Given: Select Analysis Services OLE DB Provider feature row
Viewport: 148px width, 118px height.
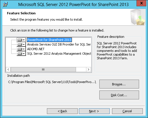Looking at the screenshot, I should (x=59, y=44).
